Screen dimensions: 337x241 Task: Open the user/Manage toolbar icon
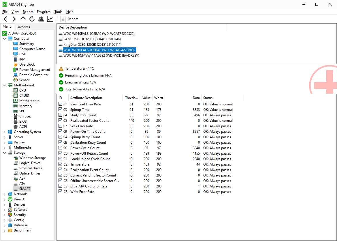point(41,19)
